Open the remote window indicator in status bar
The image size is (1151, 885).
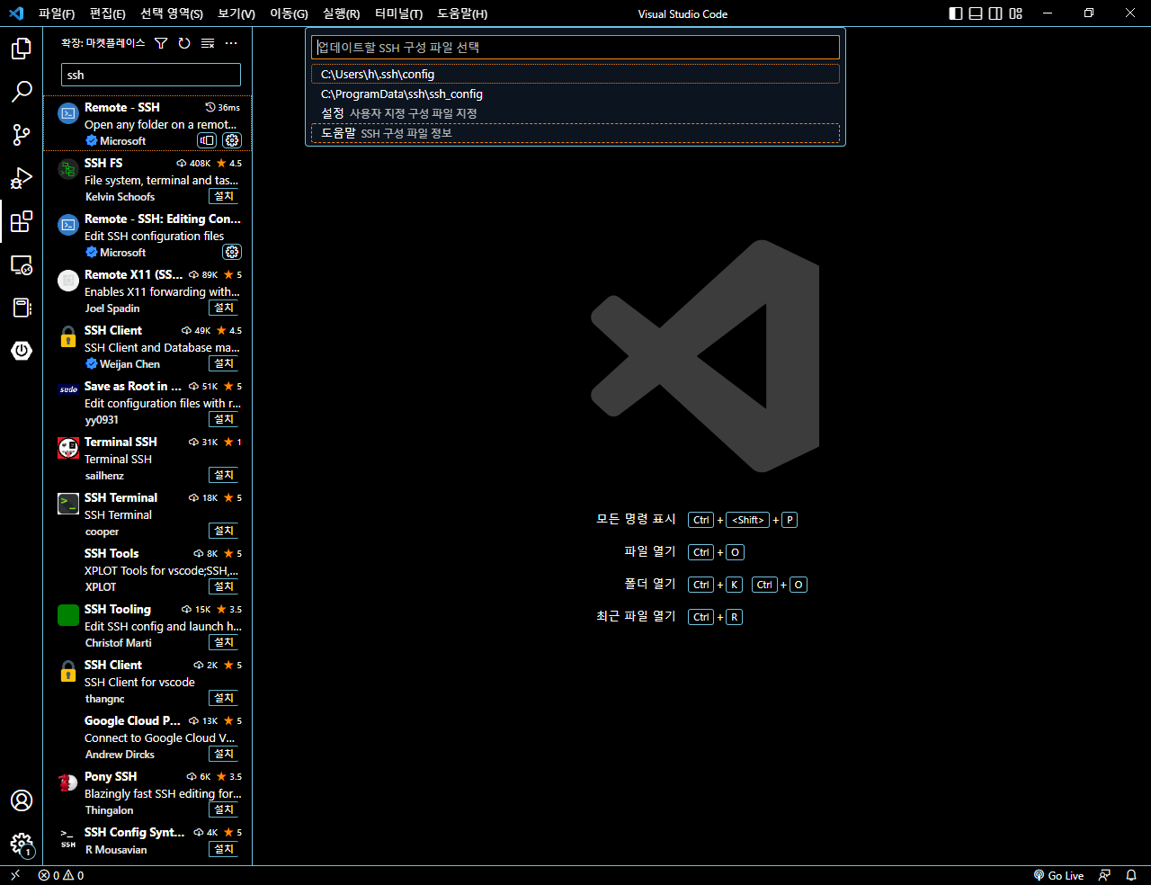(14, 875)
